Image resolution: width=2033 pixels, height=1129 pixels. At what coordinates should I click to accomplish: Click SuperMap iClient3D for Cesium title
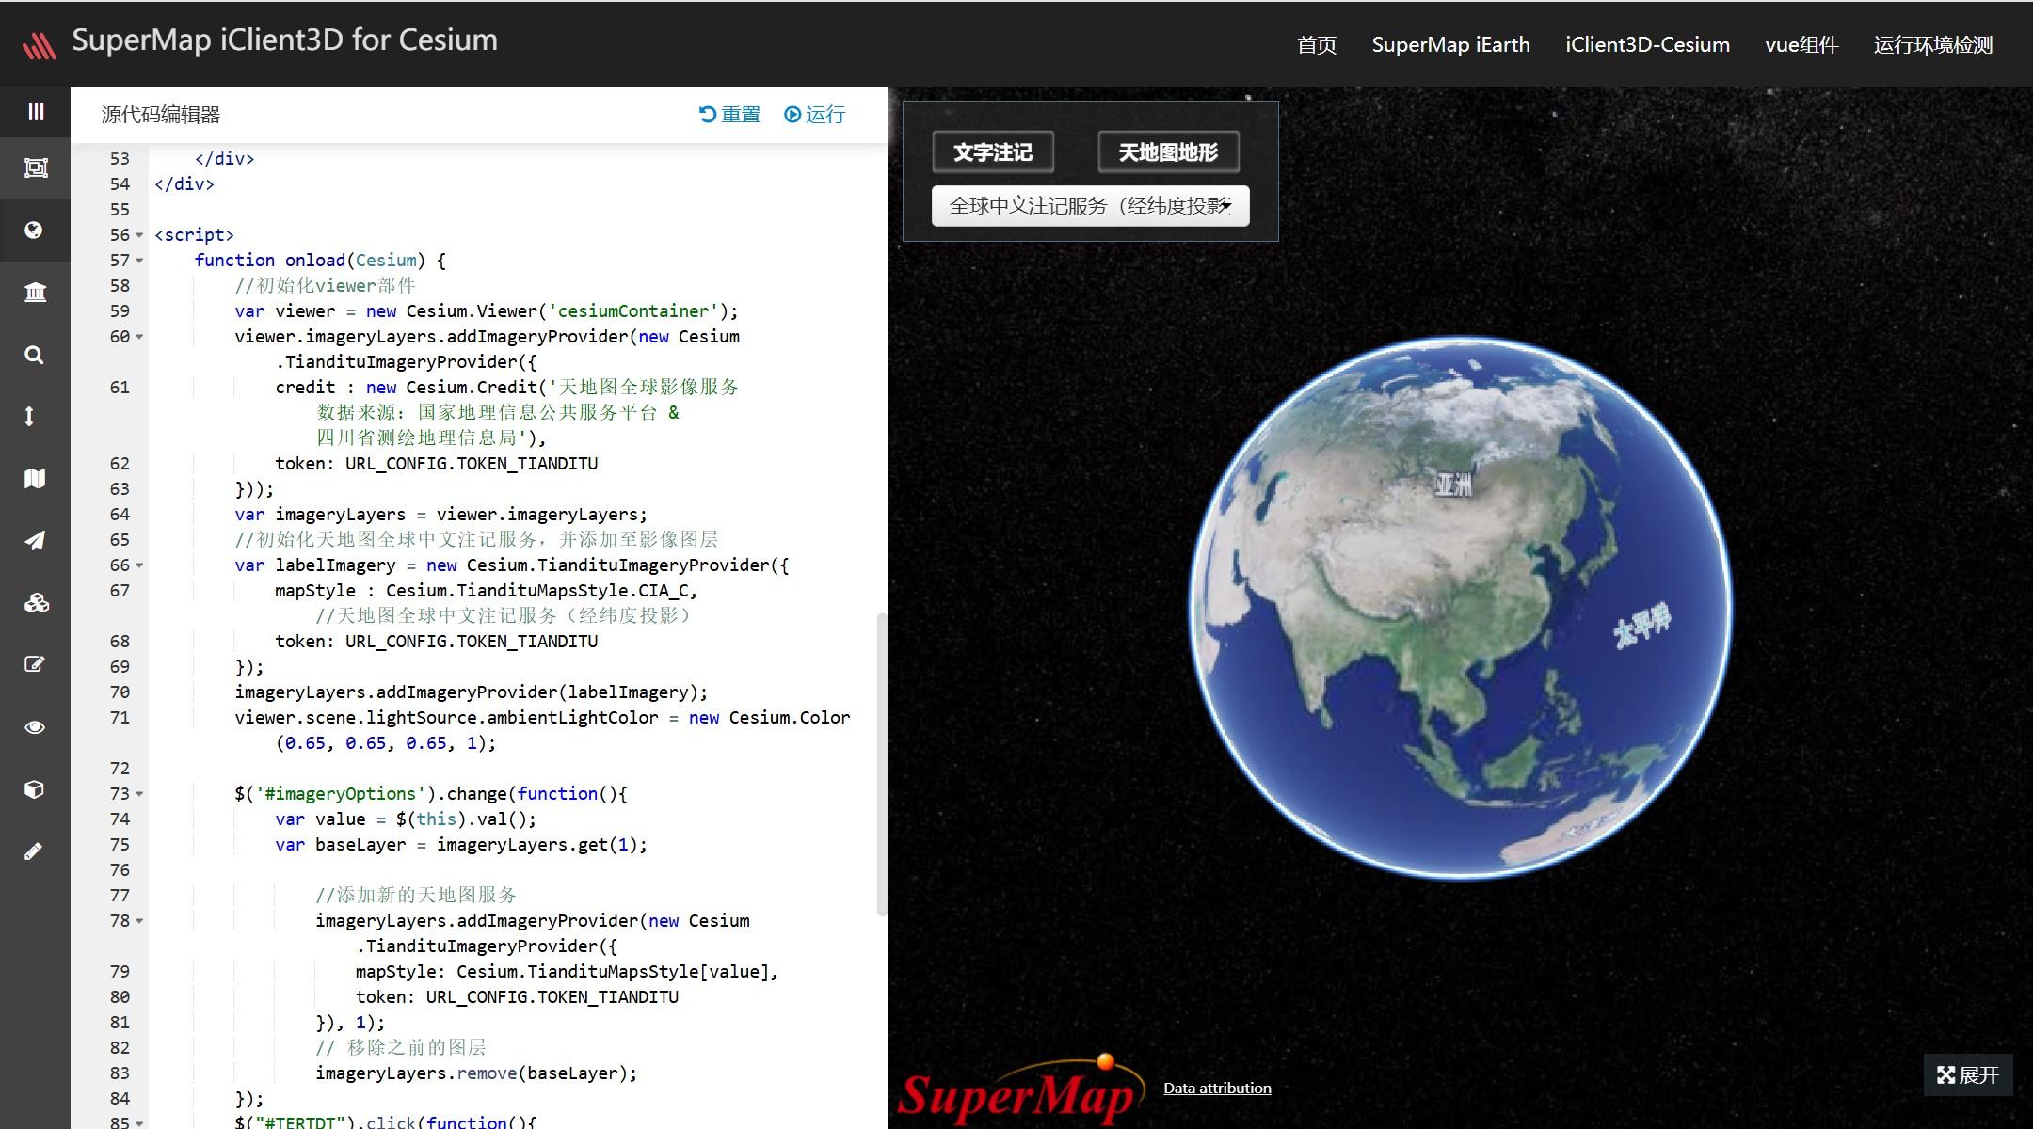[x=285, y=40]
